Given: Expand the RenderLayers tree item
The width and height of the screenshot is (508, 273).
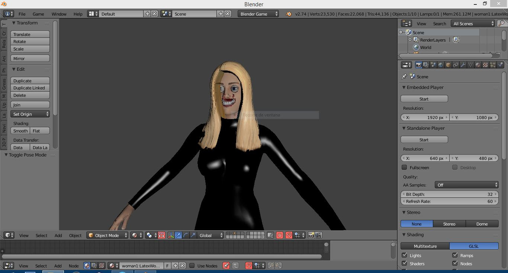Looking at the screenshot, I should 410,40.
